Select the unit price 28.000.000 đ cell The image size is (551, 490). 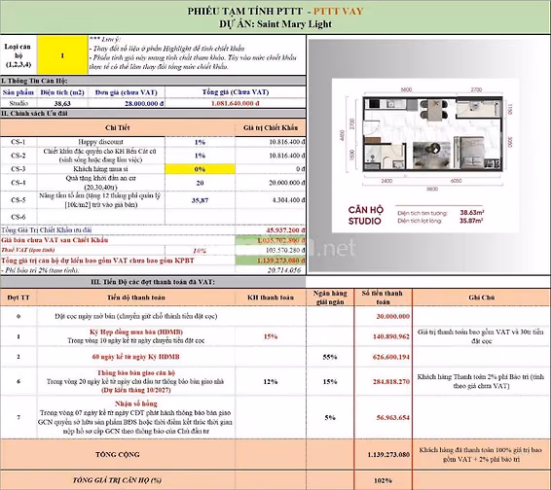pos(127,103)
